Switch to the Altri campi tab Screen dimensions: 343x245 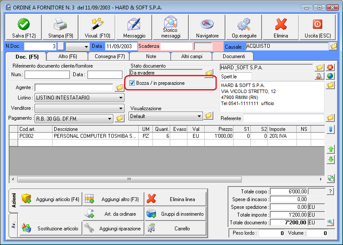tap(192, 56)
